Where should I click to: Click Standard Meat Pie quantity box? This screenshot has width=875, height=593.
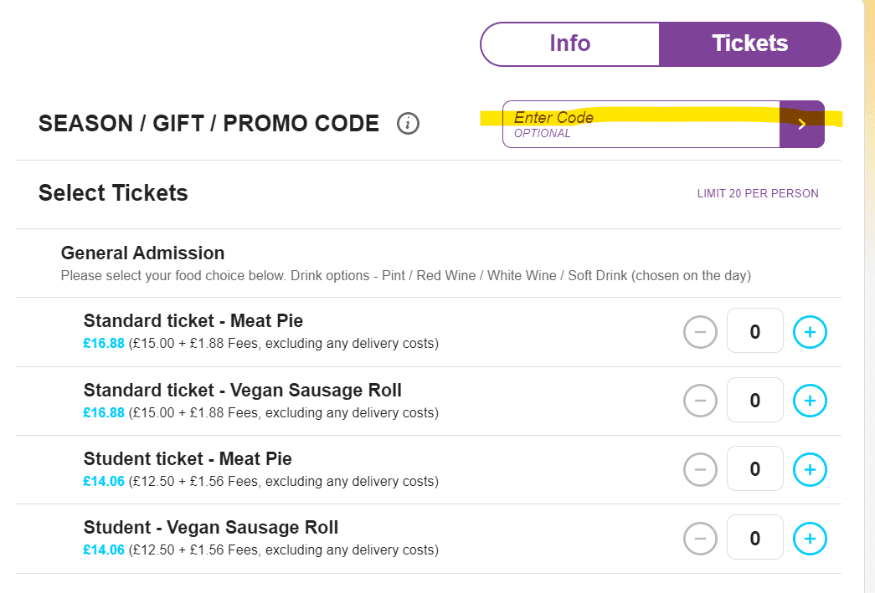pyautogui.click(x=755, y=330)
